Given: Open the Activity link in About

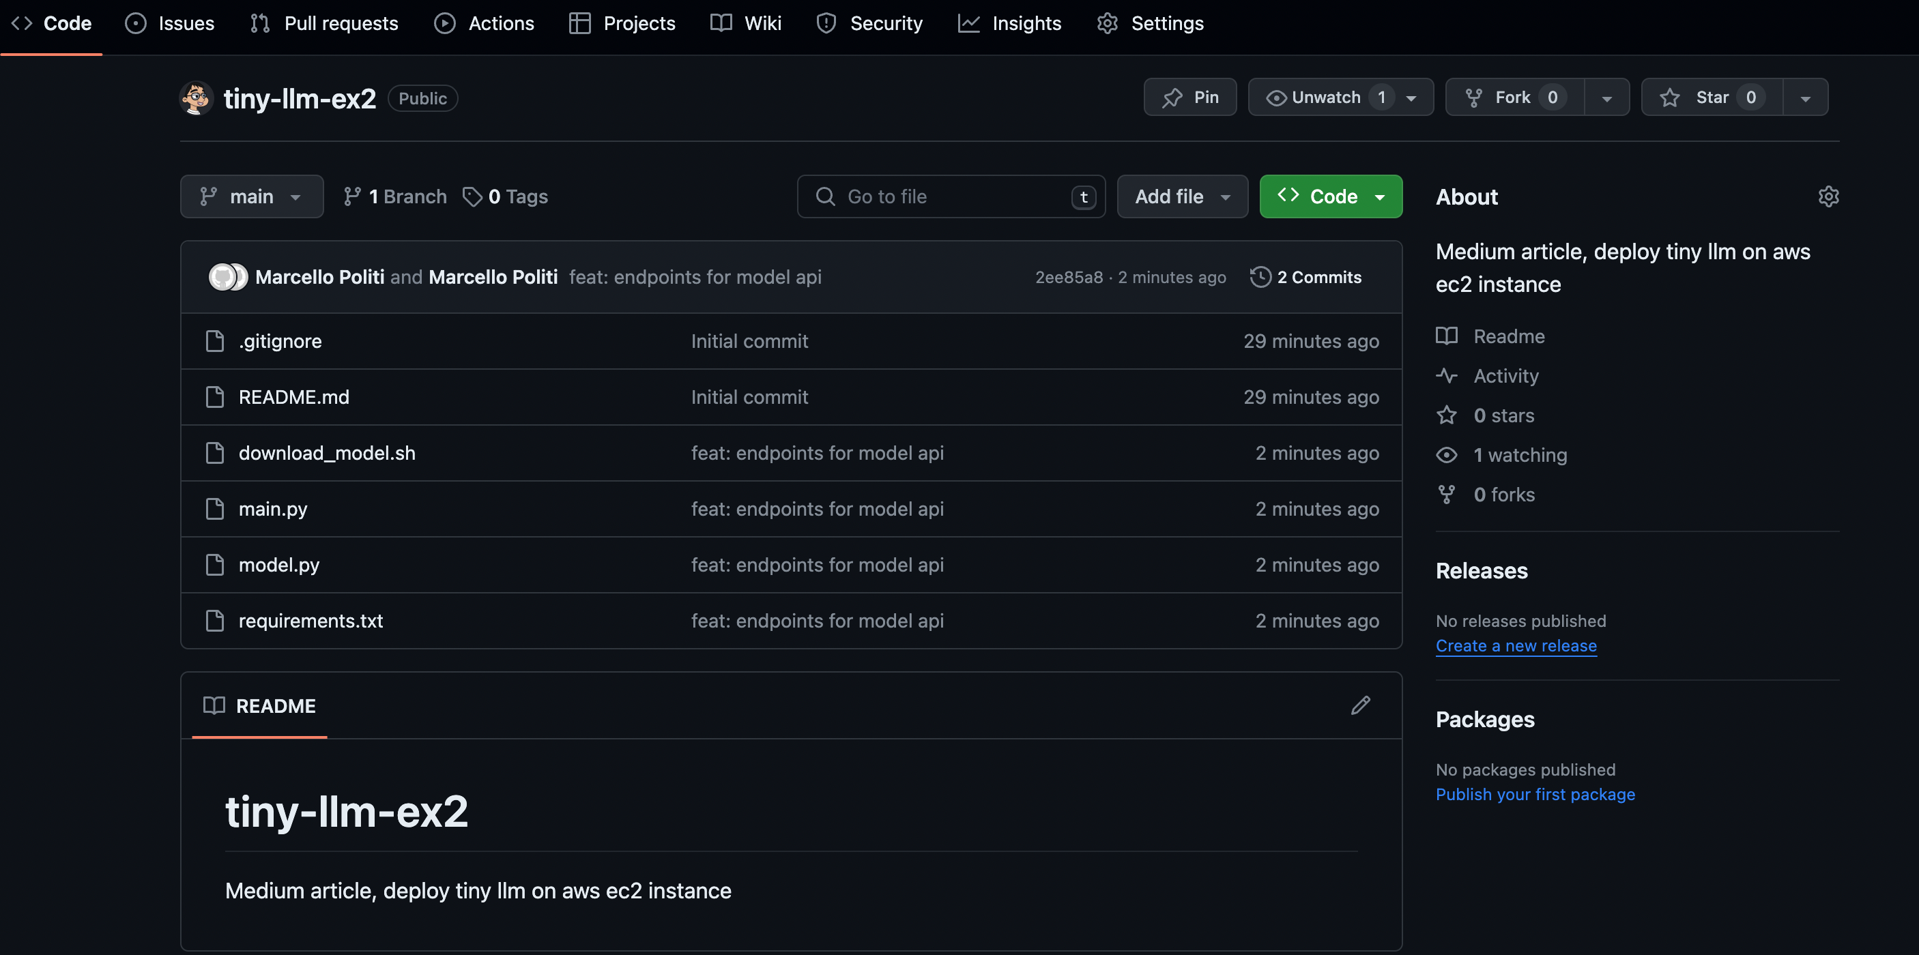Looking at the screenshot, I should pyautogui.click(x=1488, y=375).
